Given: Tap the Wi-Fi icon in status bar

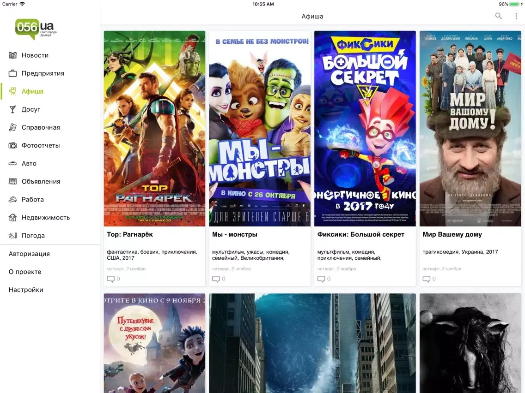Looking at the screenshot, I should 23,4.
